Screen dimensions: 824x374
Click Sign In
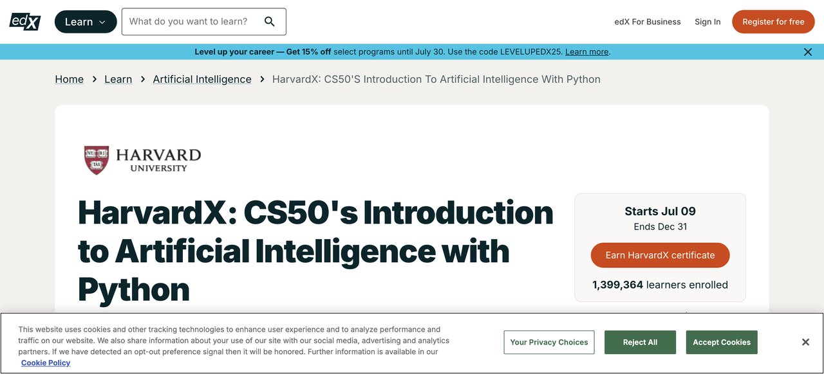707,22
